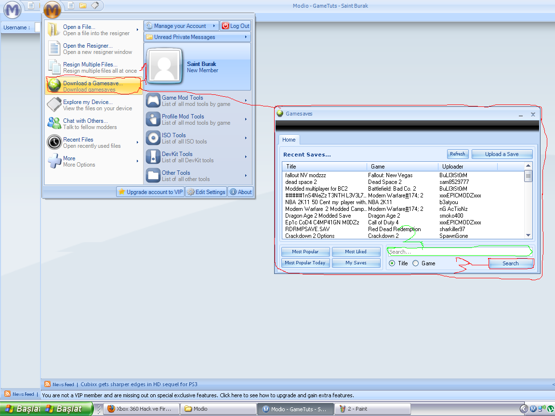Click the saves list scroll down arrow
Viewport: 555px width, 416px height.
tap(528, 235)
